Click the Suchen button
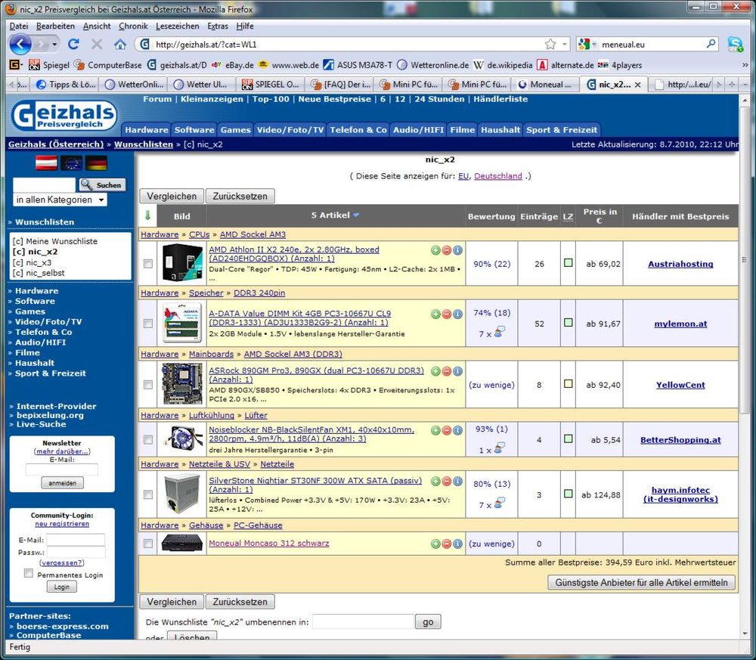 [102, 184]
